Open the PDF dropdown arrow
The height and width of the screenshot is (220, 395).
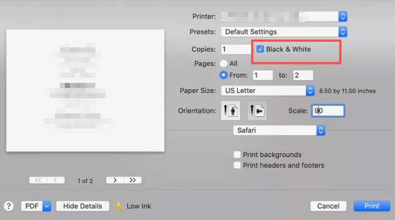47,206
